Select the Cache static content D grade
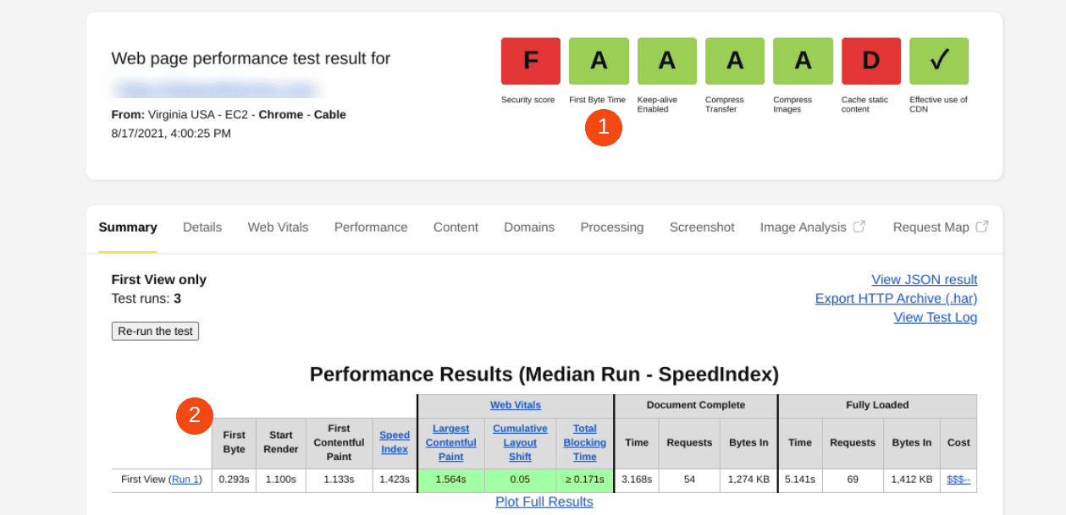Image resolution: width=1066 pixels, height=515 pixels. pyautogui.click(x=870, y=61)
